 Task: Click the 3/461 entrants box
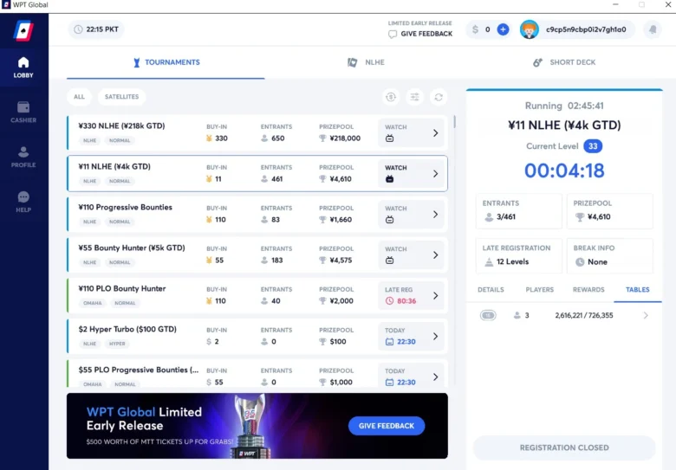(518, 211)
